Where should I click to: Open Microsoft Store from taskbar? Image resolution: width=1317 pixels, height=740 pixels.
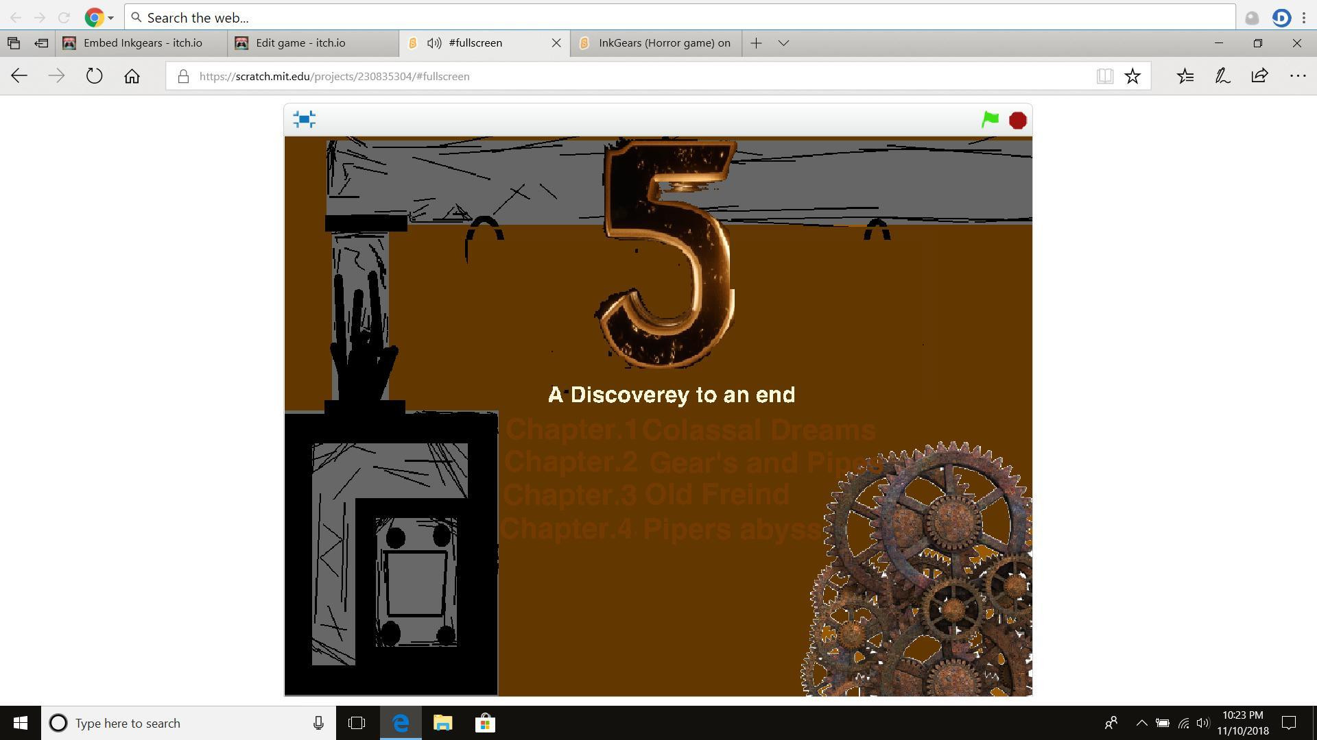pos(486,723)
